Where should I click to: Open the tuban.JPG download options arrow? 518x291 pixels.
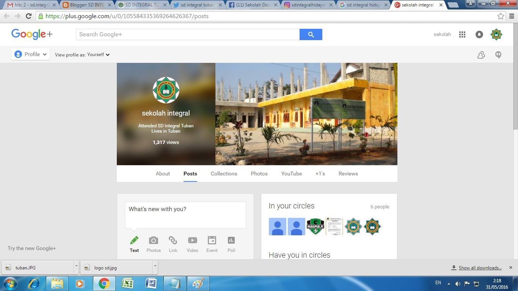click(76, 267)
